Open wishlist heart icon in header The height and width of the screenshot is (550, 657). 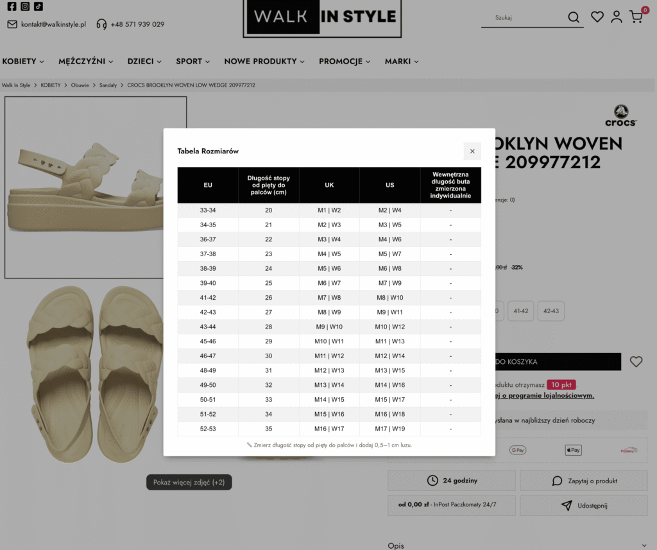pyautogui.click(x=597, y=17)
